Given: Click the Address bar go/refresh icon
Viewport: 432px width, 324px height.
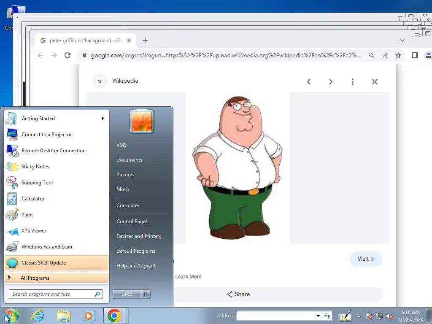Looking at the screenshot, I should tap(327, 316).
